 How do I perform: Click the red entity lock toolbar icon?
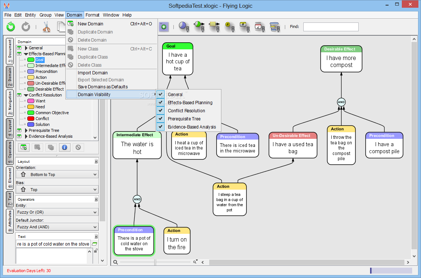(260, 27)
